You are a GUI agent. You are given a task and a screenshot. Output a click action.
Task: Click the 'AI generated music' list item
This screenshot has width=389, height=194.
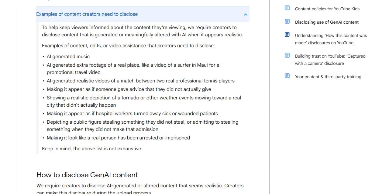pyautogui.click(x=68, y=56)
